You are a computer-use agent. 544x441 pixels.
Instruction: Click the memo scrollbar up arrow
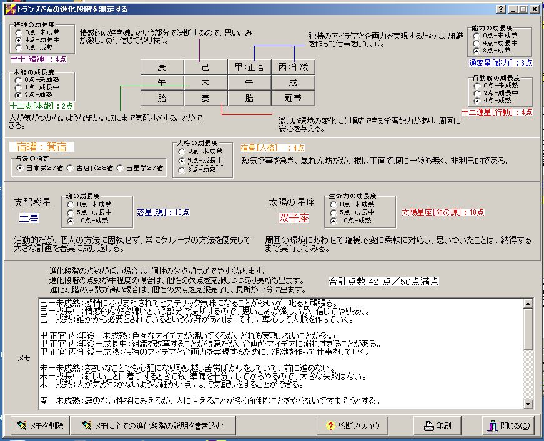click(x=528, y=304)
